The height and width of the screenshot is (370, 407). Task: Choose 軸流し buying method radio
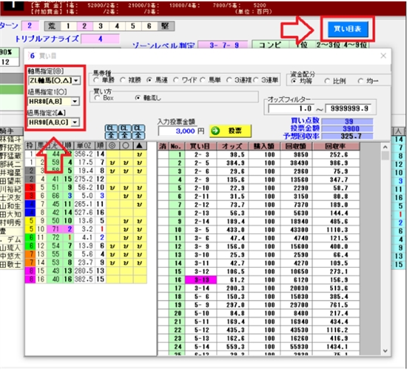pyautogui.click(x=138, y=98)
